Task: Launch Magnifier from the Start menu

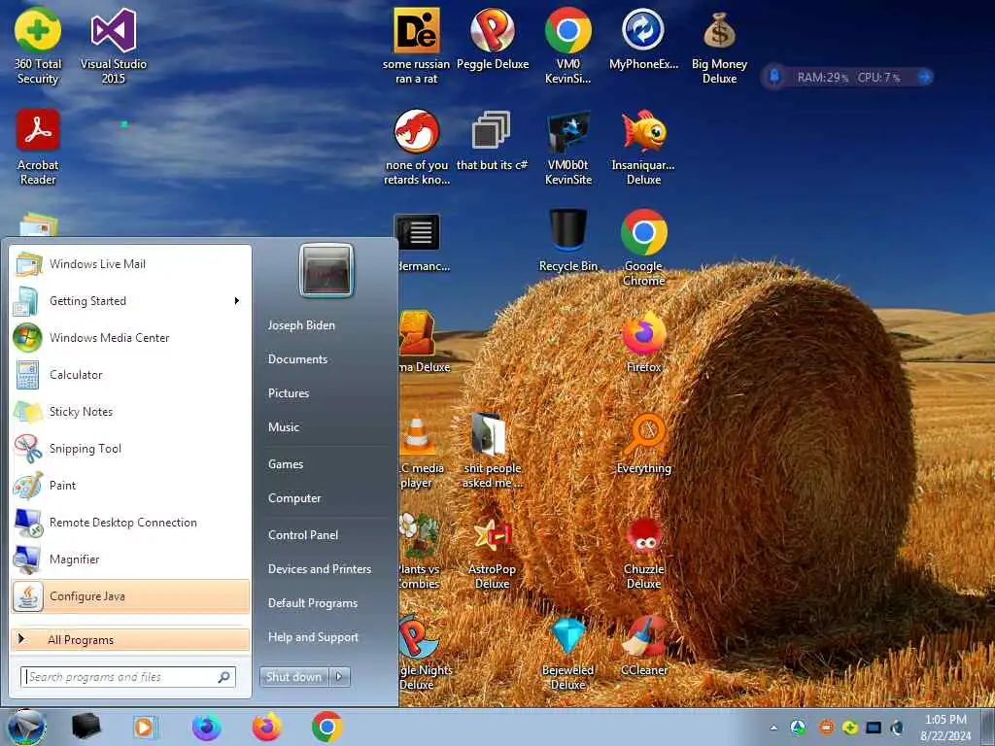Action: click(130, 559)
